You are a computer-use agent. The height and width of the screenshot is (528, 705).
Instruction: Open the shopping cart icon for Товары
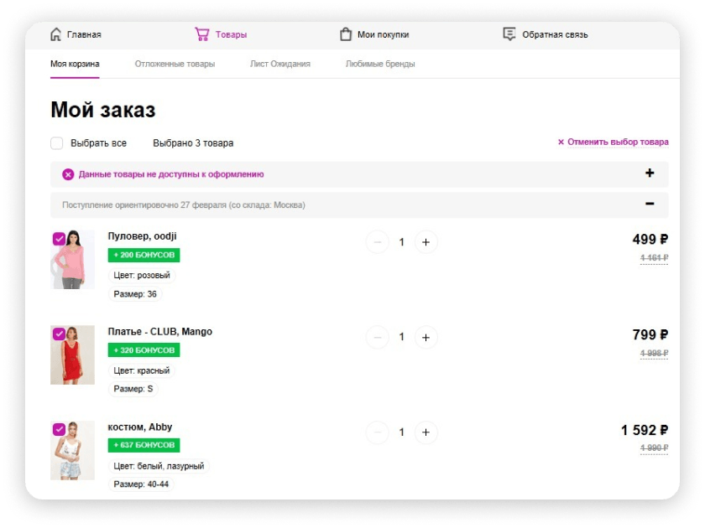[x=201, y=34]
